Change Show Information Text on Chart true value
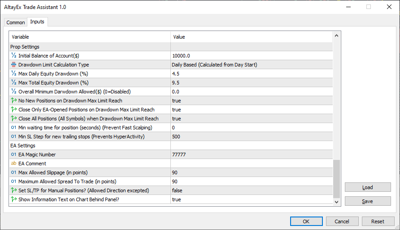The image size is (400, 230). (252, 199)
